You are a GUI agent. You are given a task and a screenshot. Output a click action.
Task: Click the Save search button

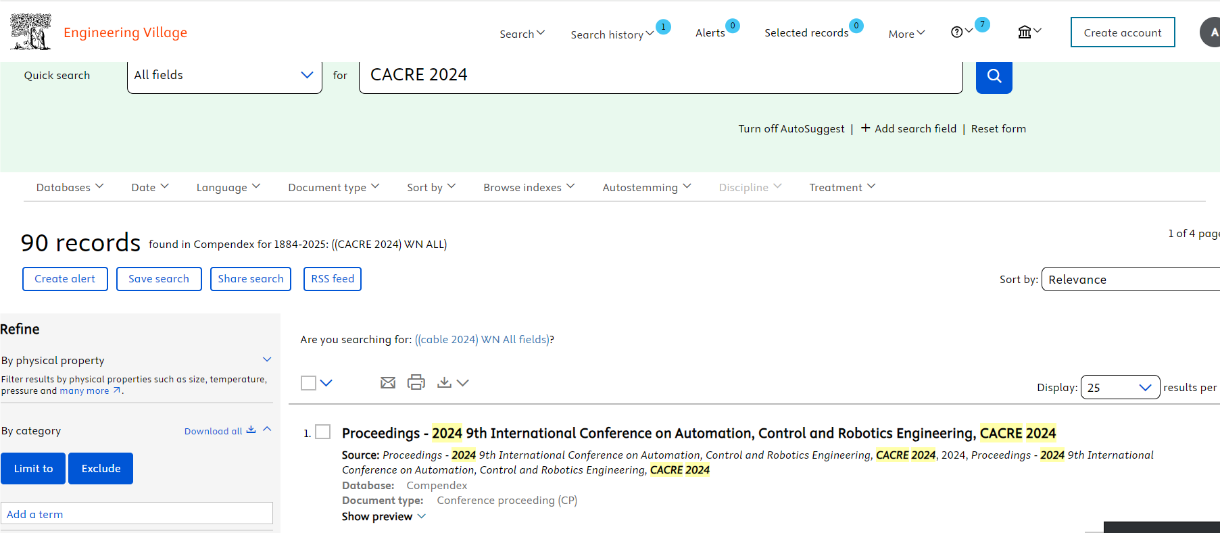[159, 279]
